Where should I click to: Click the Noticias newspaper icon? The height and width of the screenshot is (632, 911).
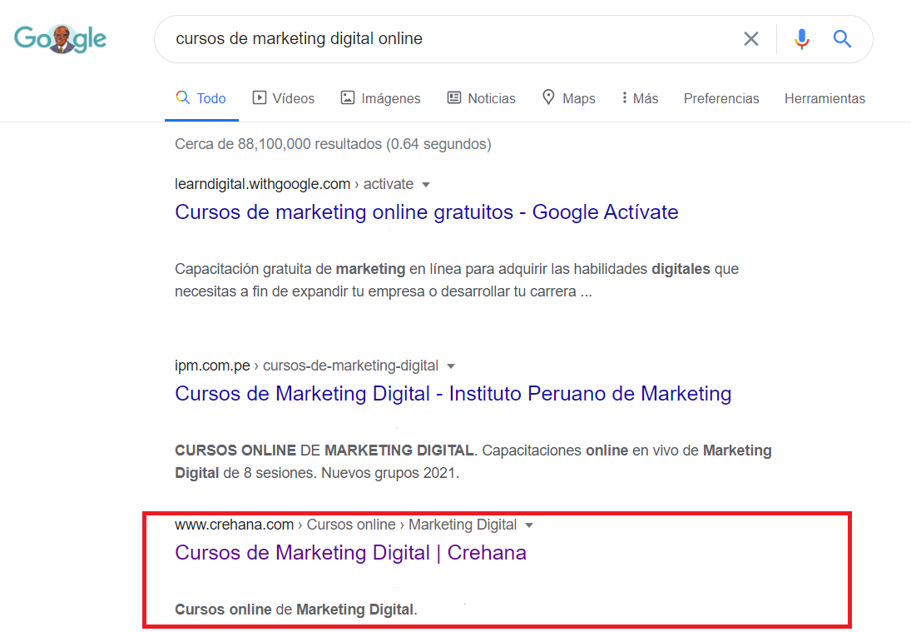454,98
